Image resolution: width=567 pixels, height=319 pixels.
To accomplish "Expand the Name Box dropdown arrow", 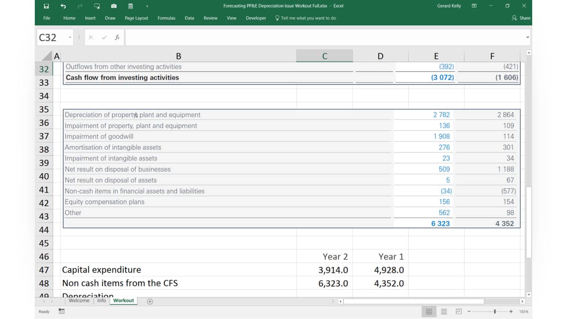I will pyautogui.click(x=70, y=37).
